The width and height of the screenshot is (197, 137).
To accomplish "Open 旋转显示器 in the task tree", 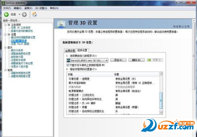I will 17,57.
